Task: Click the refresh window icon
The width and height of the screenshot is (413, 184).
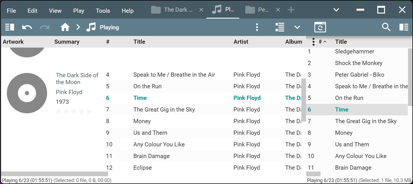Action: (x=320, y=27)
